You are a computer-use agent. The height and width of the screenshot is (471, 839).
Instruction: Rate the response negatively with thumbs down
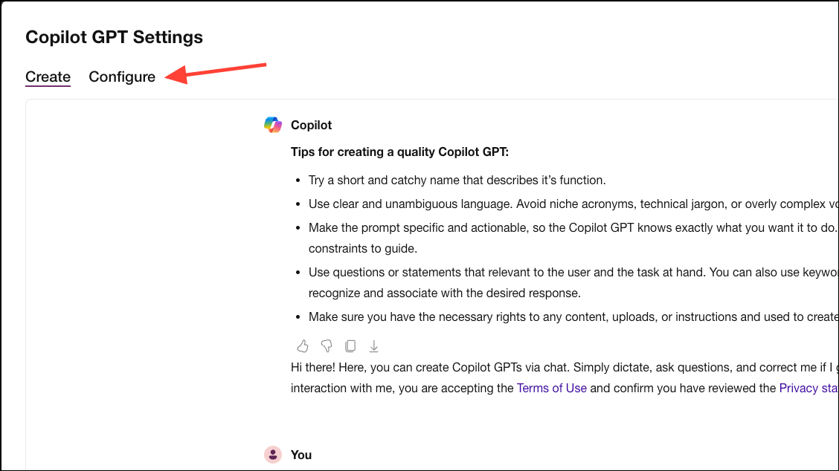[326, 345]
